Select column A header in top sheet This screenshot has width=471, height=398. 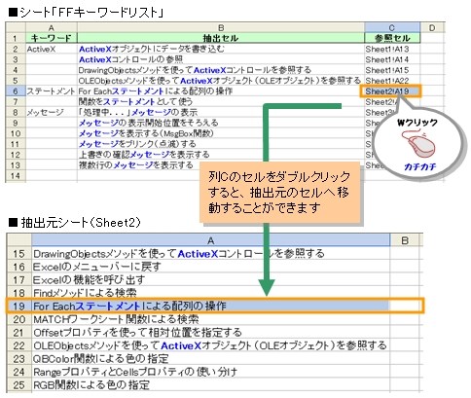click(52, 27)
